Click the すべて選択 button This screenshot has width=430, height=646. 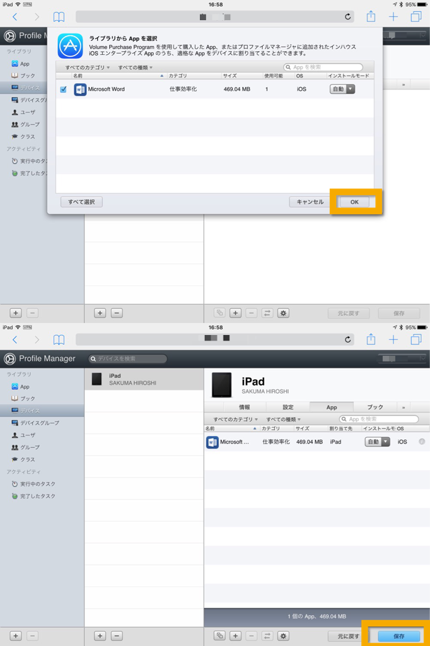click(81, 202)
